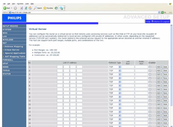Open the Back button history dropdown arrow
The image size is (173, 127).
tap(12, 8)
